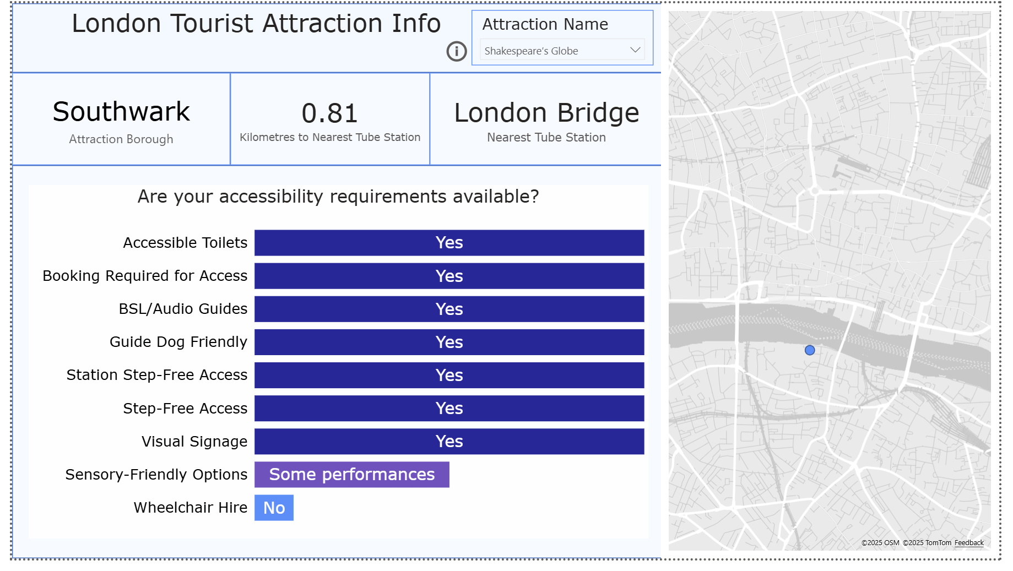Click the Wheelchair Hire axis label
Viewport: 1013px width, 571px height.
pyautogui.click(x=191, y=507)
